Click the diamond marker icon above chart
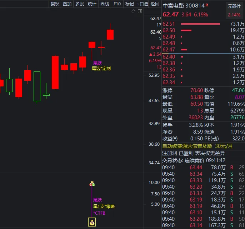 [133, 11]
